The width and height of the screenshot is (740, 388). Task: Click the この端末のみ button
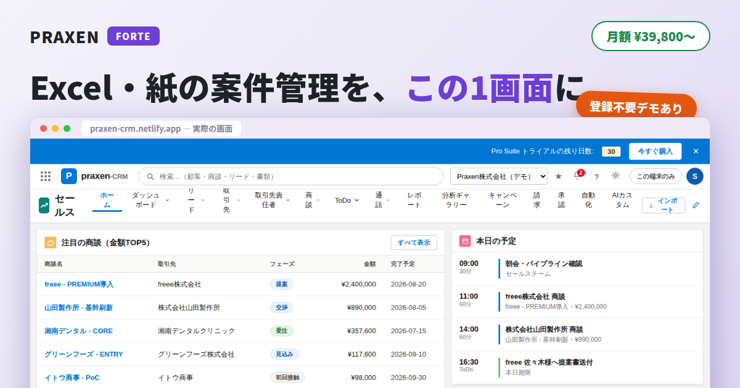click(656, 176)
